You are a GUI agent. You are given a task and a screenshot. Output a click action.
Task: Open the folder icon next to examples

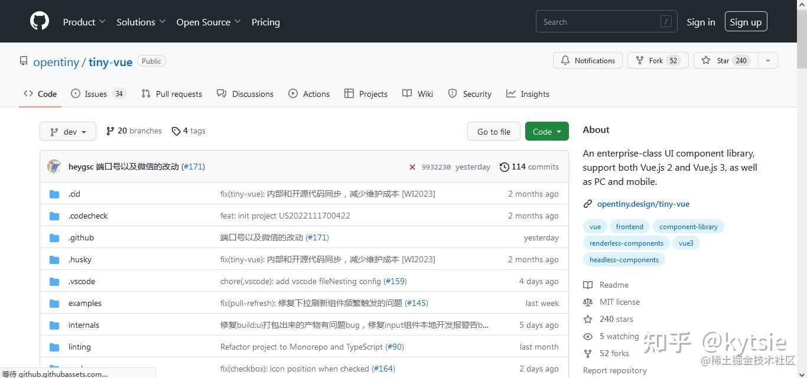click(54, 303)
